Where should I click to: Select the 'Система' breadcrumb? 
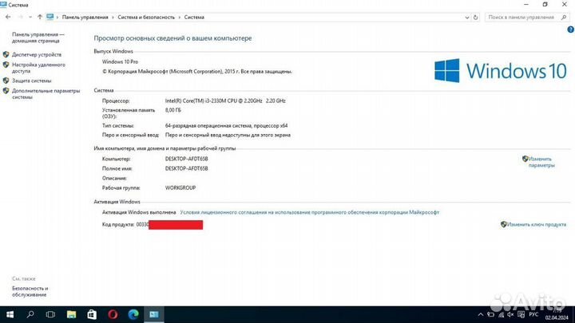coord(194,18)
